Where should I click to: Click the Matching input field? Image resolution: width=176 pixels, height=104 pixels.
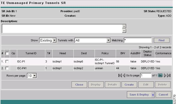138,40
